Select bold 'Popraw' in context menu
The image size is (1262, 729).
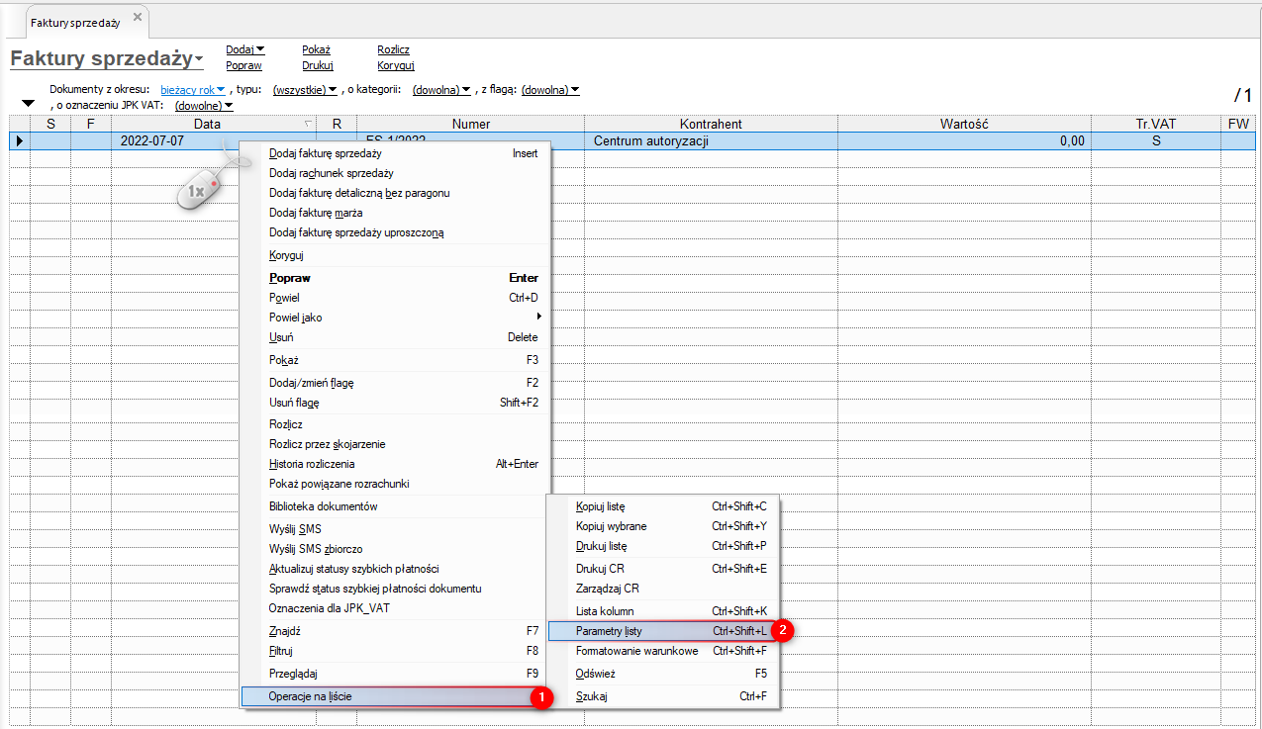pyautogui.click(x=395, y=278)
